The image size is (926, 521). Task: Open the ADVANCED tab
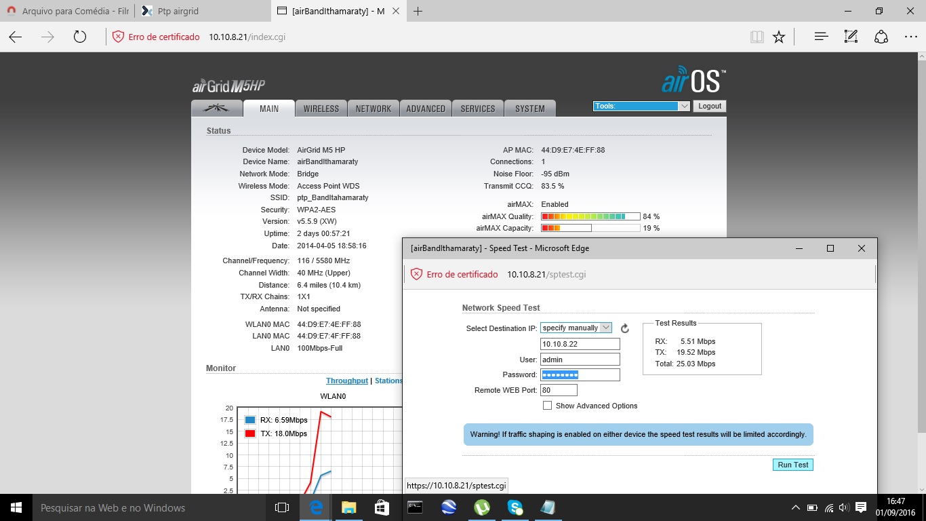coord(426,109)
